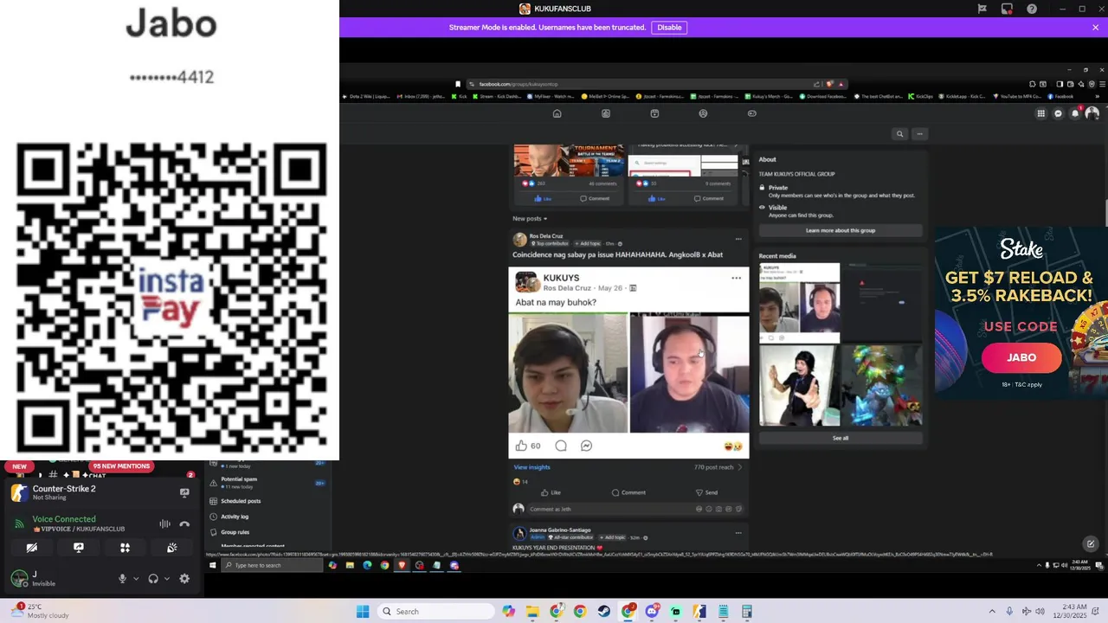Open ellipsis menu on shared KUKUYS post
This screenshot has width=1108, height=623.
[x=736, y=278]
